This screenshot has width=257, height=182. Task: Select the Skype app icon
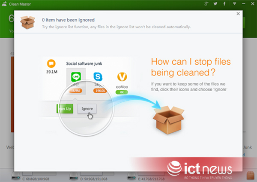click(x=98, y=77)
